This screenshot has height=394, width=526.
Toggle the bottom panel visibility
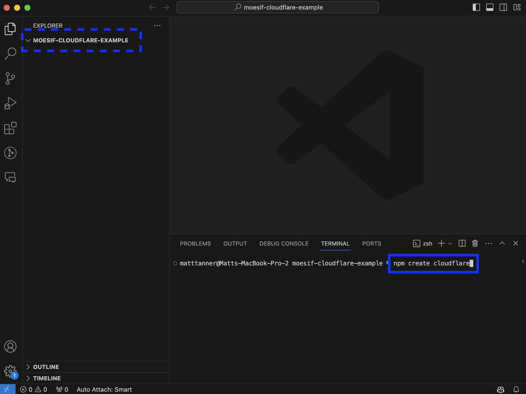490,7
